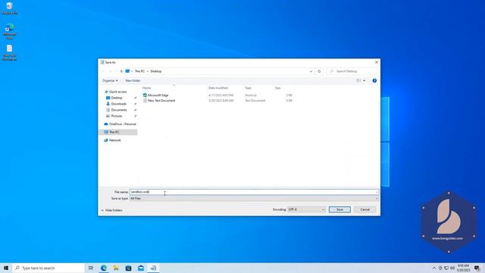Image resolution: width=485 pixels, height=273 pixels.
Task: Open the Windows Start menu
Action: (6, 268)
